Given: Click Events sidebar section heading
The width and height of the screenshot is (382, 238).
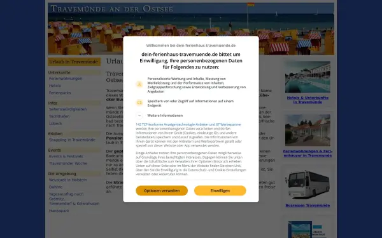Looking at the screenshot, I should point(74,150).
